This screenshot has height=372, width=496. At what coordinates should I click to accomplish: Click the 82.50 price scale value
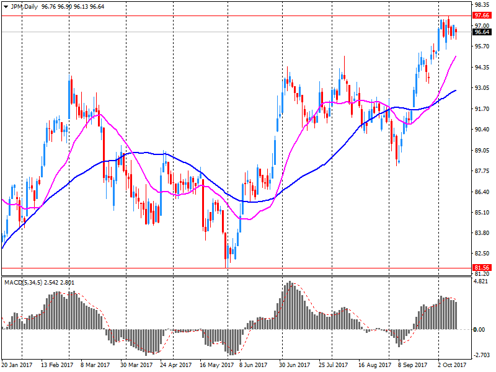(482, 254)
